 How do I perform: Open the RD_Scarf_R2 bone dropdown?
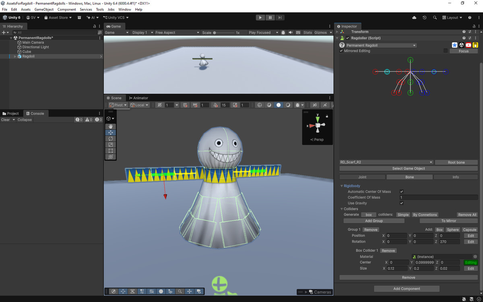(x=386, y=162)
